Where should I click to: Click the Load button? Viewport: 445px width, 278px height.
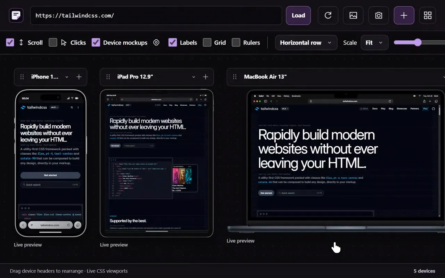(x=298, y=15)
